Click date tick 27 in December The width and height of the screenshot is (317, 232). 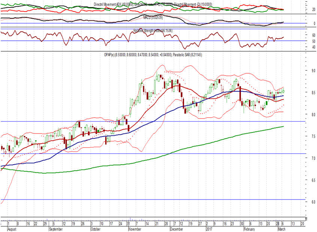point(200,224)
